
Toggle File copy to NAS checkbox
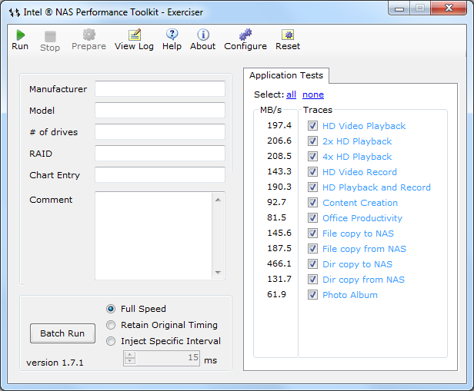point(312,234)
